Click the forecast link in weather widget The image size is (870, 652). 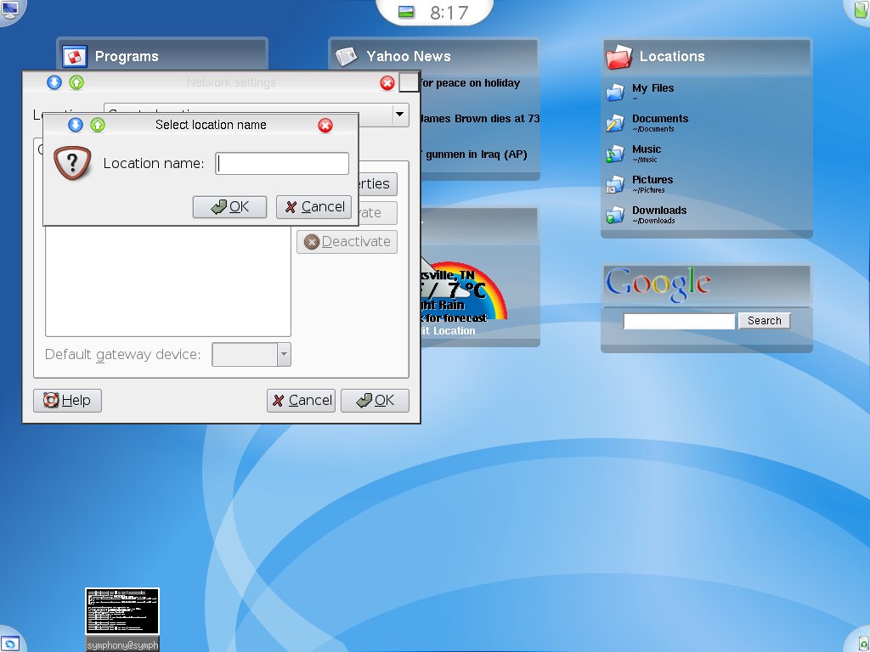(x=455, y=318)
